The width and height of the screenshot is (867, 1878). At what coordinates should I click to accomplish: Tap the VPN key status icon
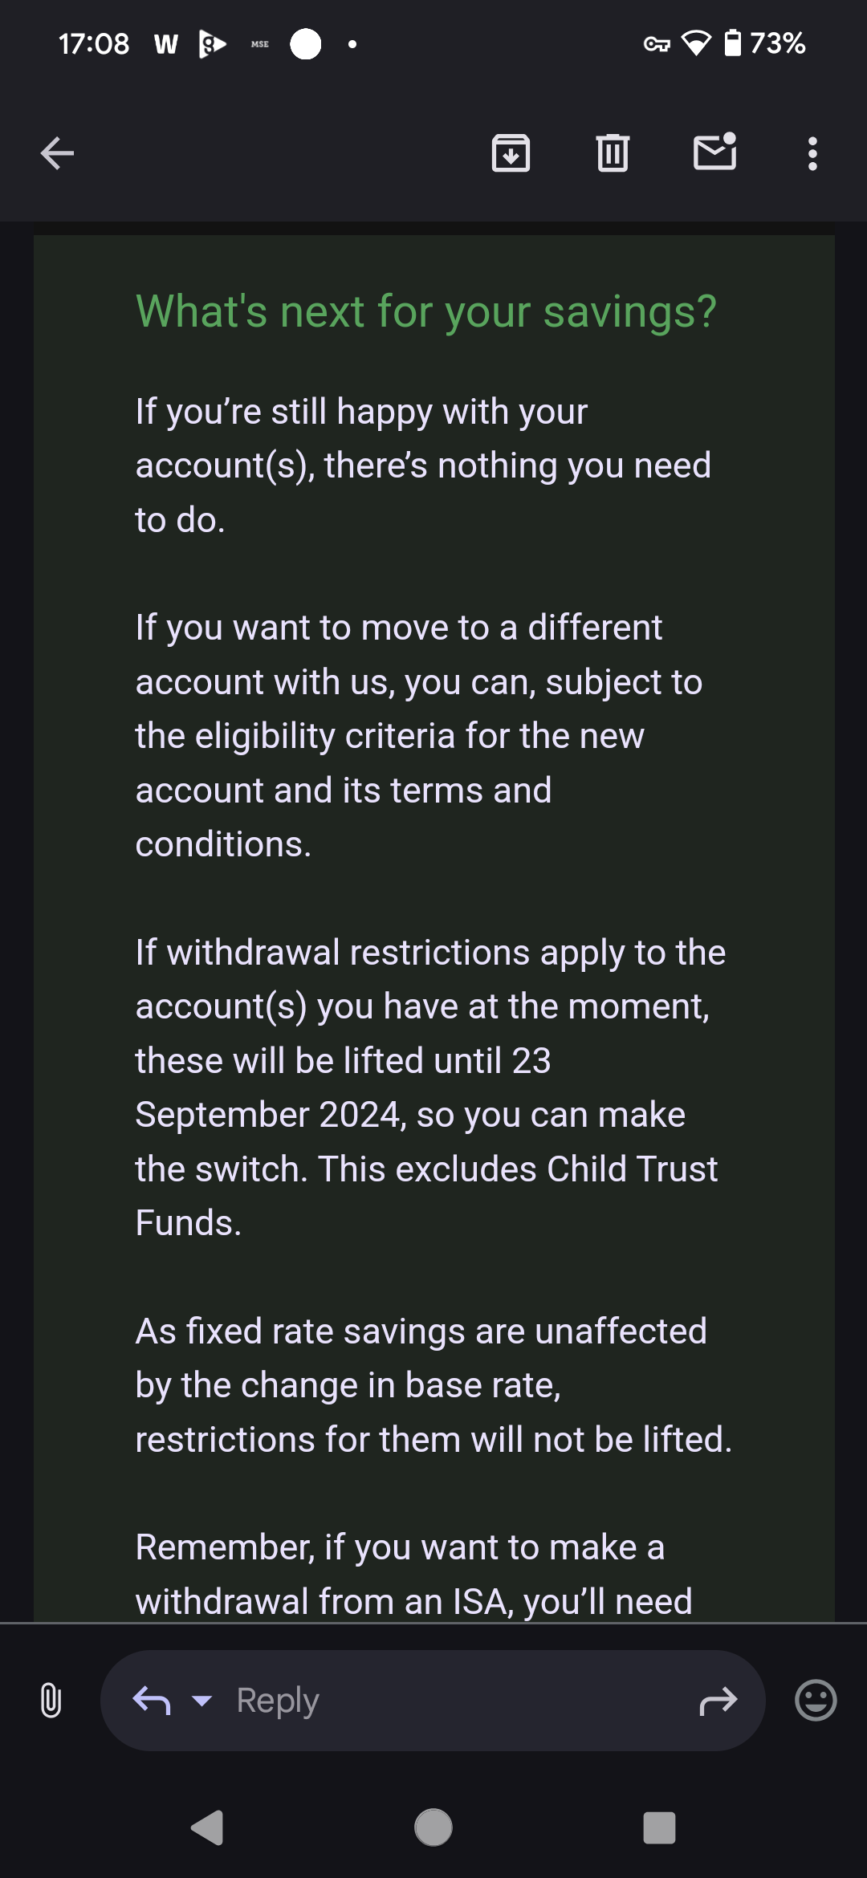click(657, 44)
